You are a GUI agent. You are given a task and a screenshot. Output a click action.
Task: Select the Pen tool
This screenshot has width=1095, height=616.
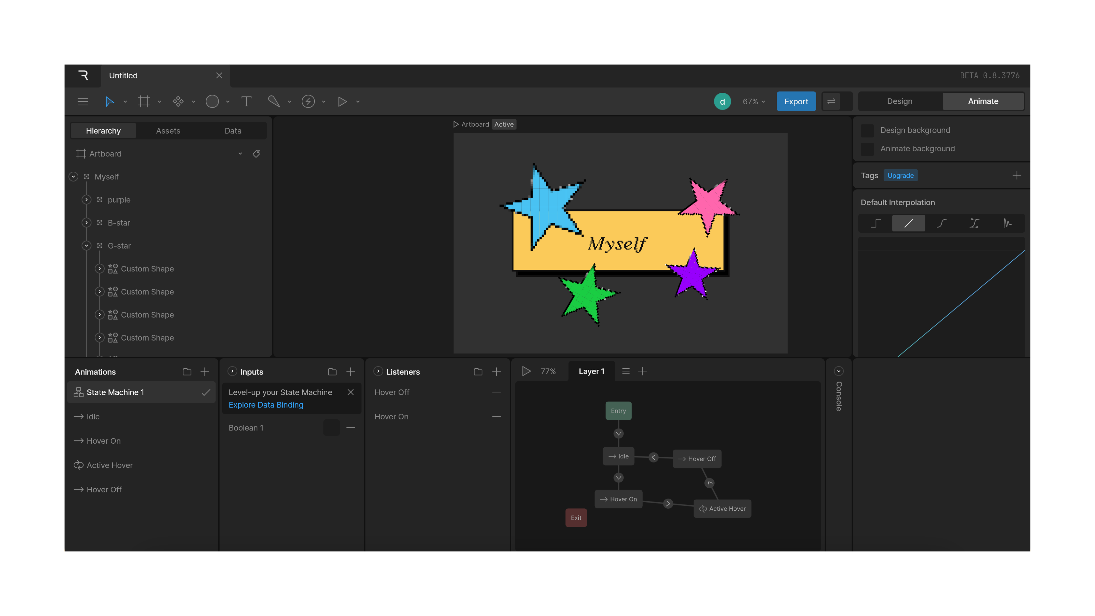pyautogui.click(x=274, y=102)
